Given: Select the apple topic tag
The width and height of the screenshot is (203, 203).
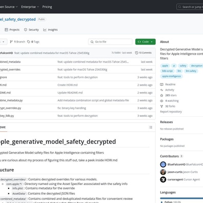Looking at the screenshot, I should pyautogui.click(x=165, y=66).
